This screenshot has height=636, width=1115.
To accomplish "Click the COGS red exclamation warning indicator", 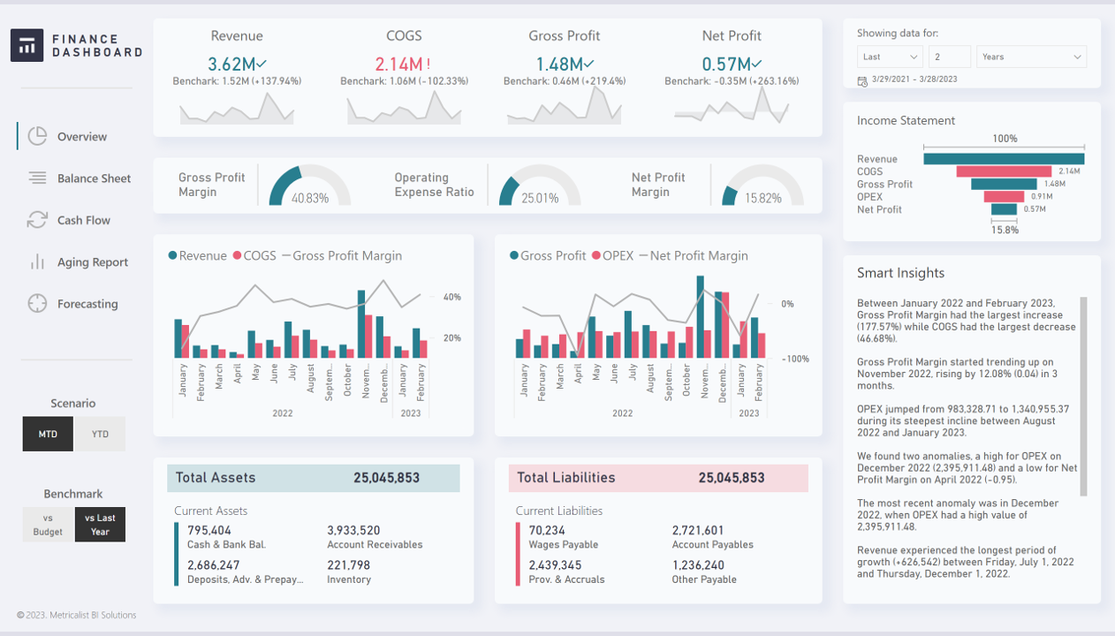I will [x=429, y=64].
